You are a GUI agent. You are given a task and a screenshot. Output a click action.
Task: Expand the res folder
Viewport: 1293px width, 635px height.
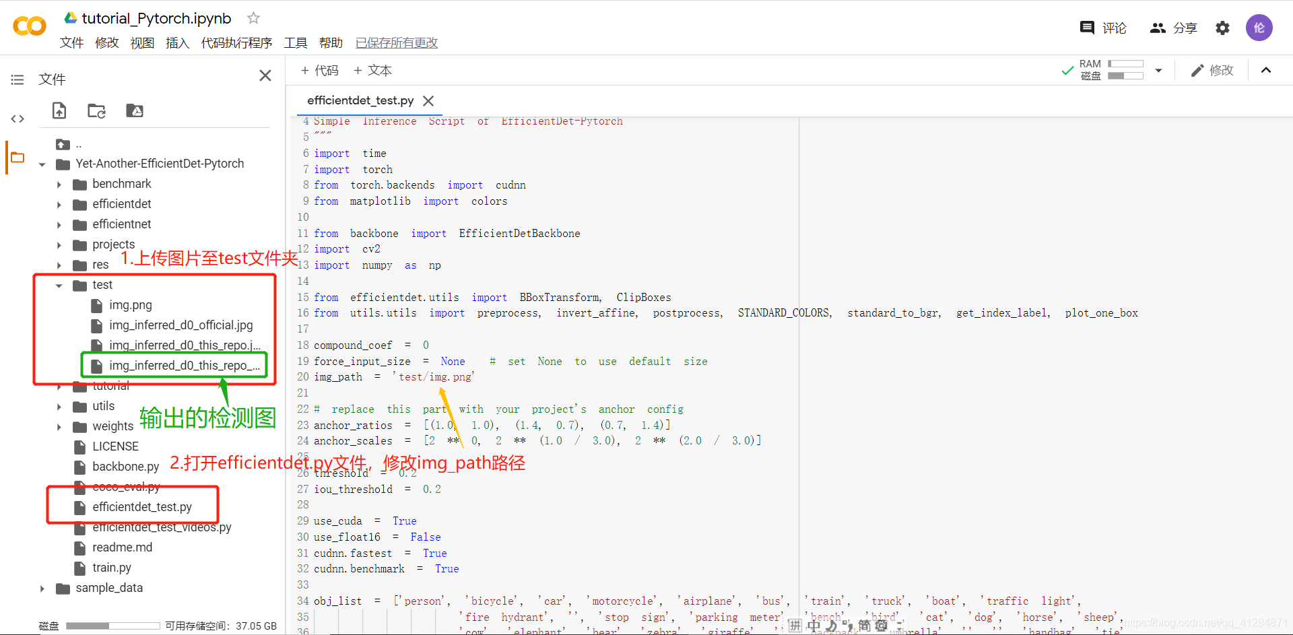pos(59,265)
